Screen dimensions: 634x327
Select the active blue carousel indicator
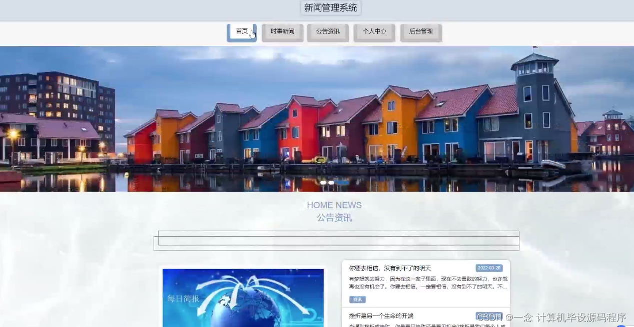[343, 183]
